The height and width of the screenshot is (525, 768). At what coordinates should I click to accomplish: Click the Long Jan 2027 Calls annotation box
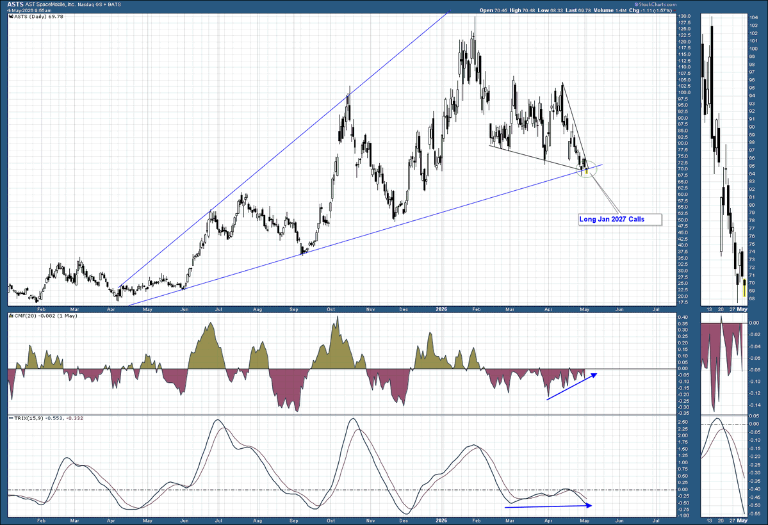click(x=619, y=220)
